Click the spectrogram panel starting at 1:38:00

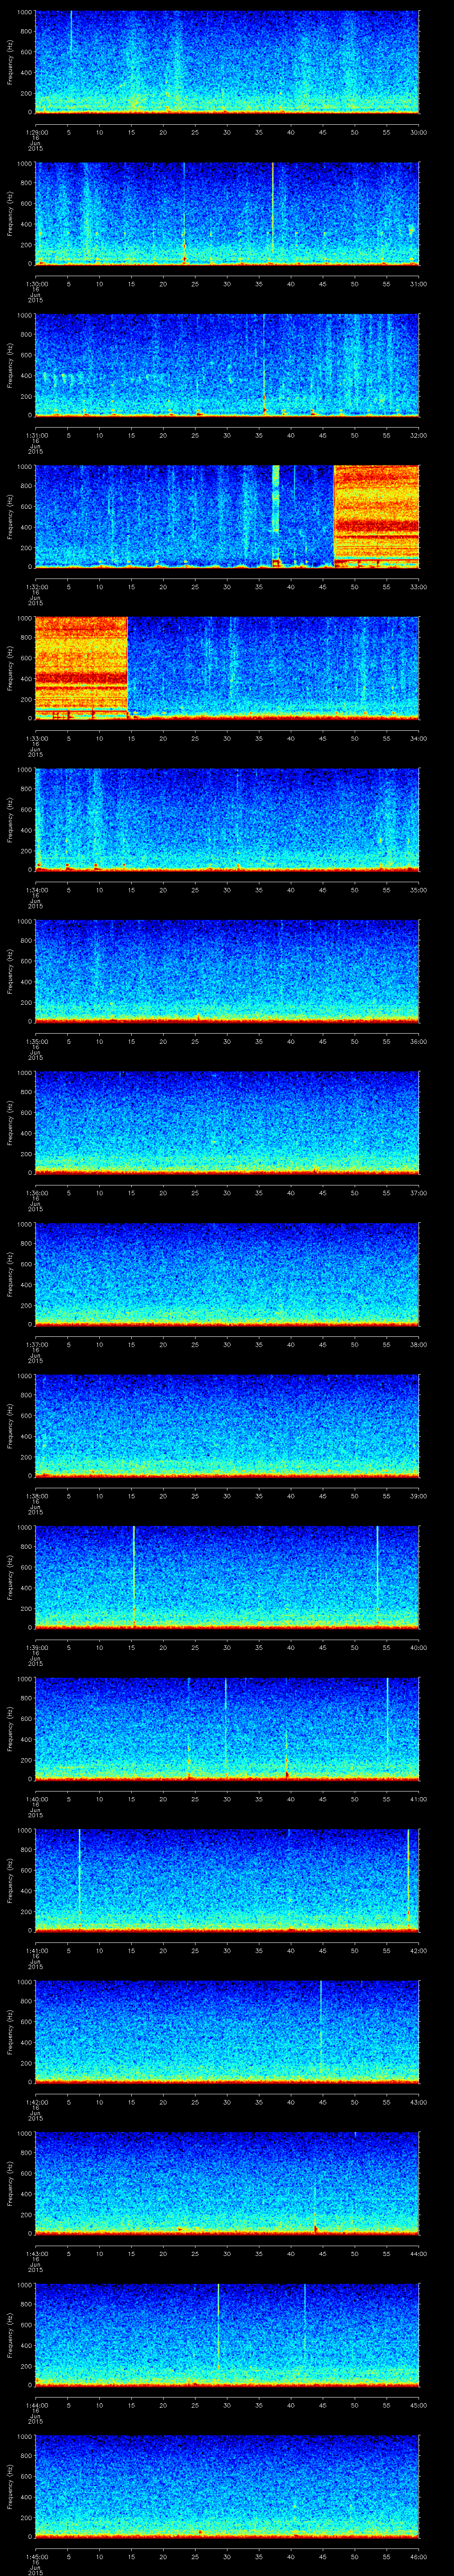(227, 1426)
